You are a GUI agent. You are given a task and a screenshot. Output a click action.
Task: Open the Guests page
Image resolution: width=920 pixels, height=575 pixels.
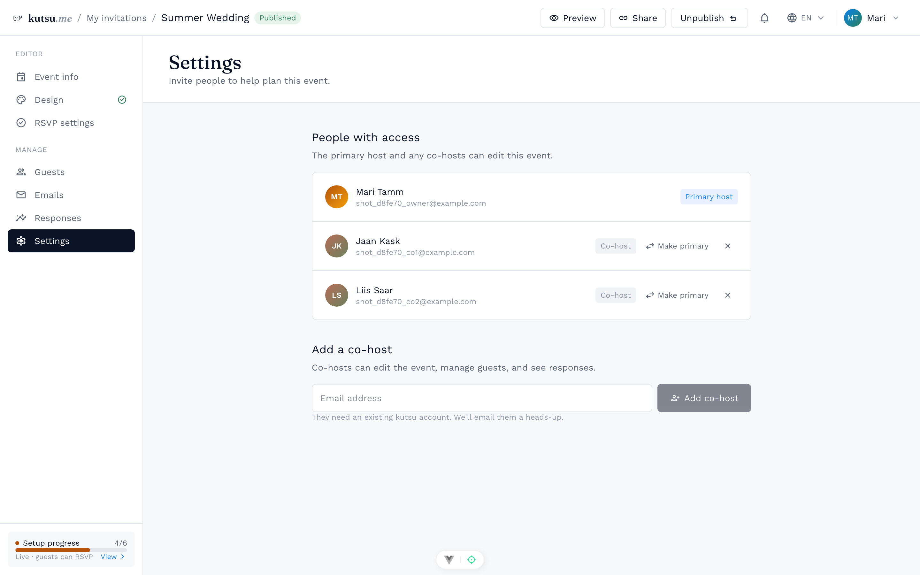point(71,172)
